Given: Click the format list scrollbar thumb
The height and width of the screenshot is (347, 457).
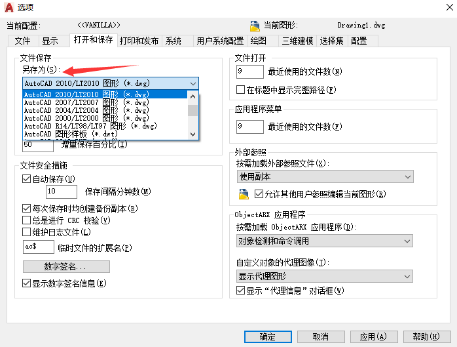Looking at the screenshot, I should click(x=192, y=110).
